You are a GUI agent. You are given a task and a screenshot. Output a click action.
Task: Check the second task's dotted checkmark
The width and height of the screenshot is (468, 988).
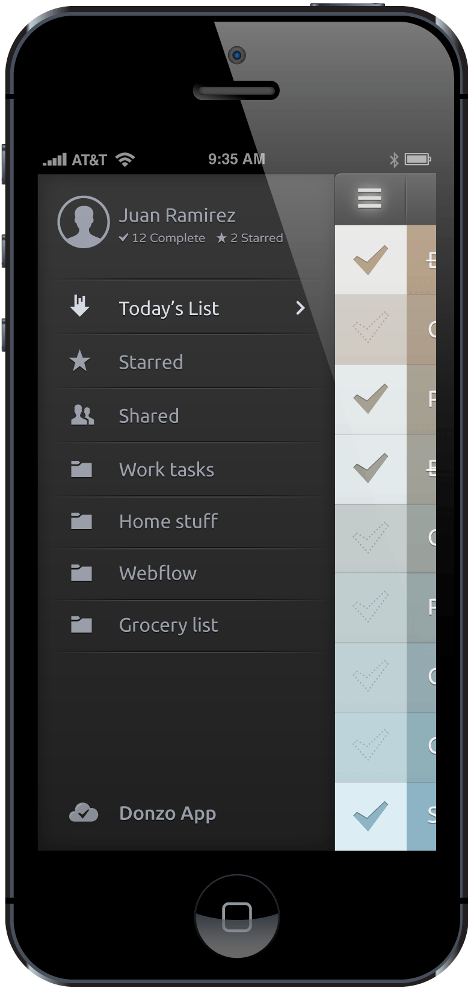(371, 329)
